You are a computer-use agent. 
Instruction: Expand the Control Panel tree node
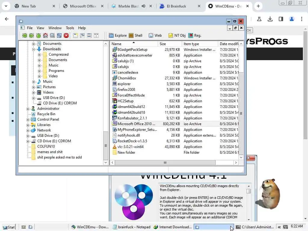tap(28, 120)
